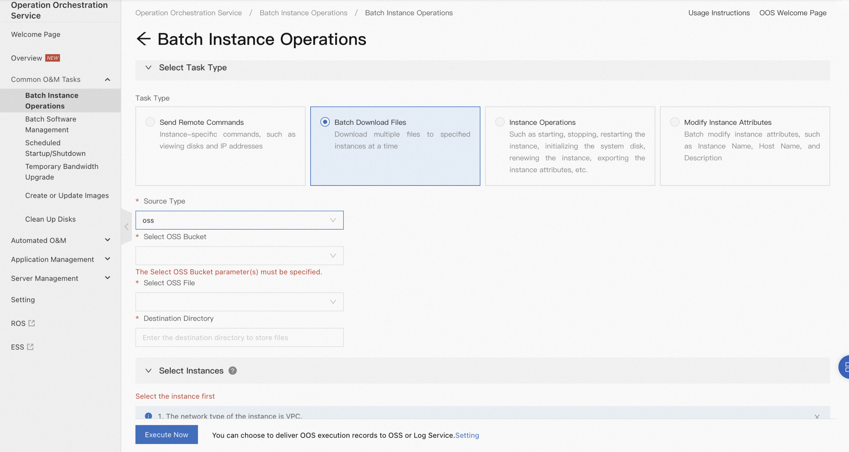The image size is (849, 452).
Task: Open the ESS external link icon
Action: click(x=30, y=347)
